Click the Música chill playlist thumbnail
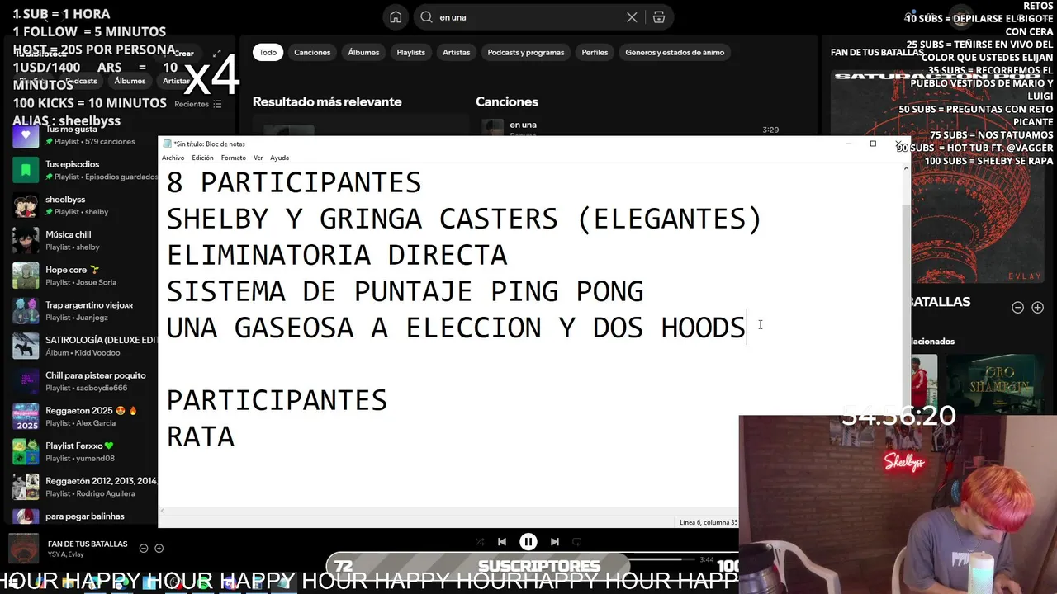Viewport: 1057px width, 594px height. [x=26, y=240]
